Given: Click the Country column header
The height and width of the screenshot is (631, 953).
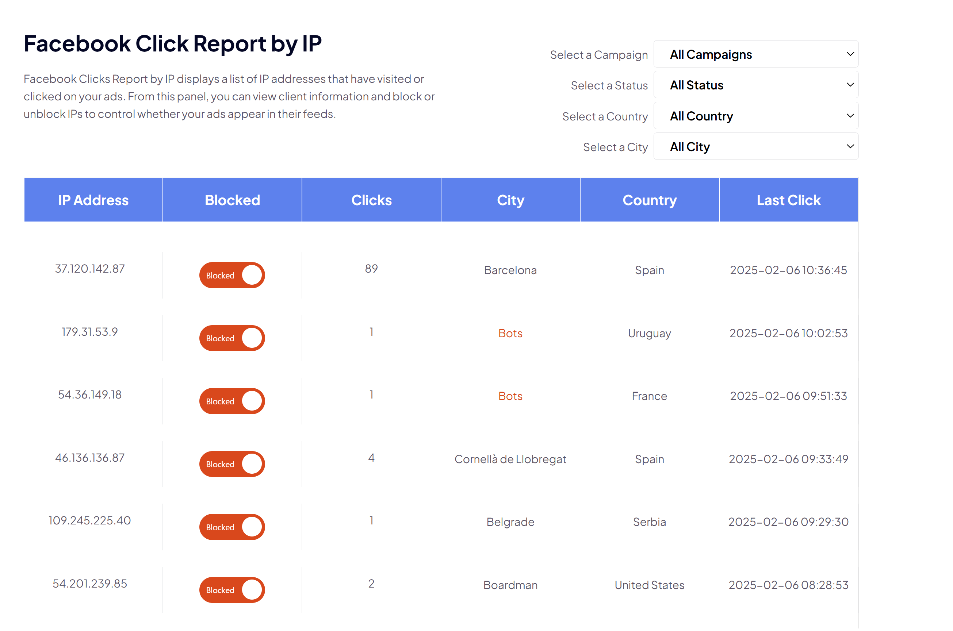Looking at the screenshot, I should coord(650,200).
